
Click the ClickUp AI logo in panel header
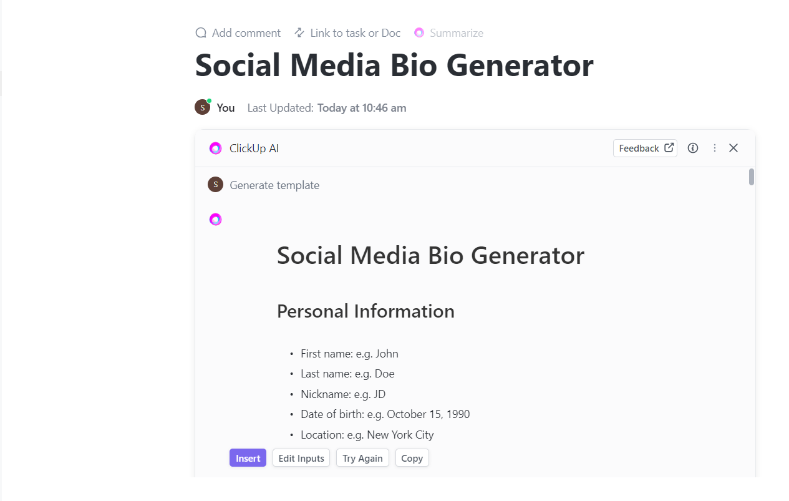click(215, 148)
